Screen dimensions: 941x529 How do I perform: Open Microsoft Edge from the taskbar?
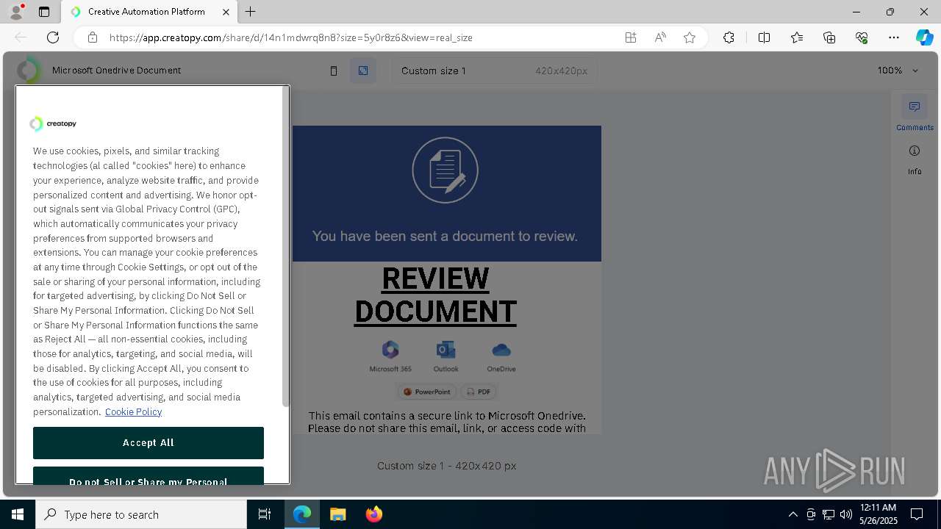(302, 514)
